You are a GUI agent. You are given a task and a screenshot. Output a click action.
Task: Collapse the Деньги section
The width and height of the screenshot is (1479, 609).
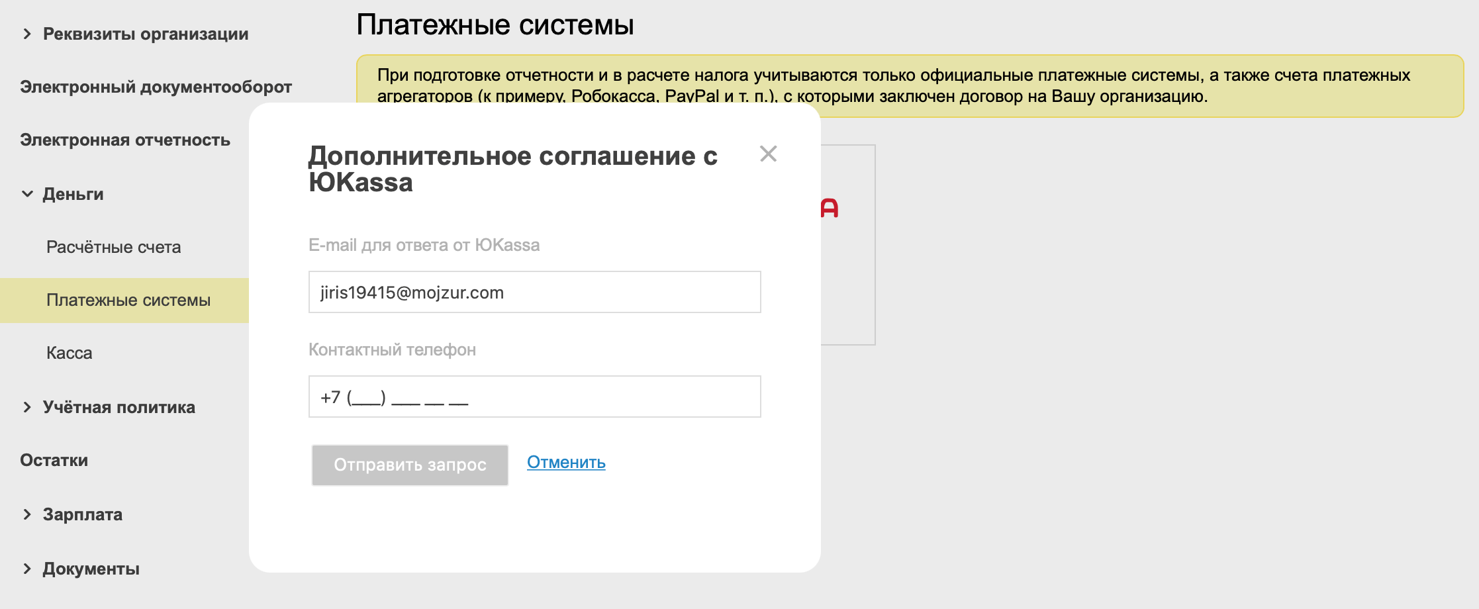[27, 194]
